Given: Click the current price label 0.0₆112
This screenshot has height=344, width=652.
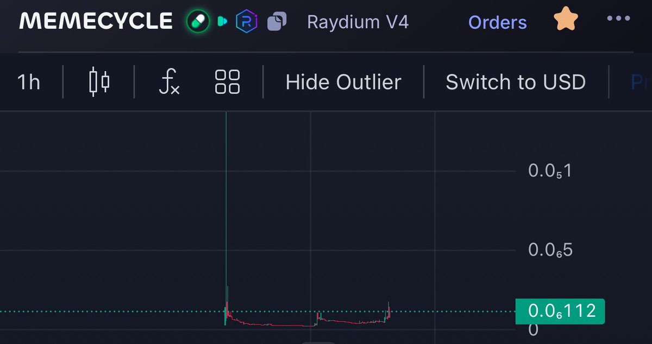Looking at the screenshot, I should tap(560, 311).
